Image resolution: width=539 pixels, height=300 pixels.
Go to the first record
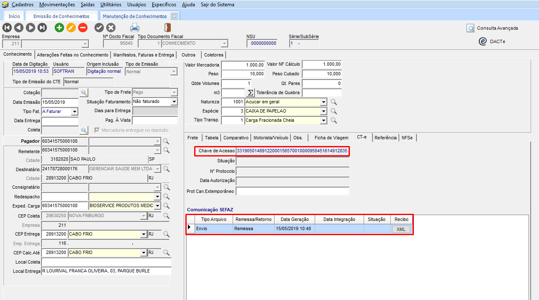[x=7, y=28]
